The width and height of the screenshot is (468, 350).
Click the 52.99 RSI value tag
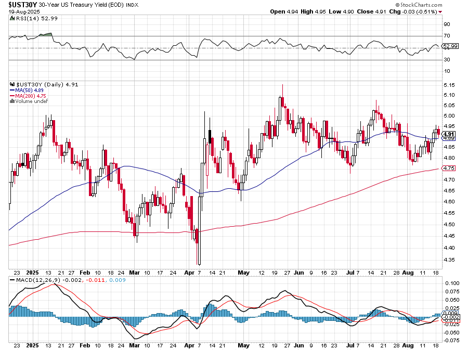[449, 46]
